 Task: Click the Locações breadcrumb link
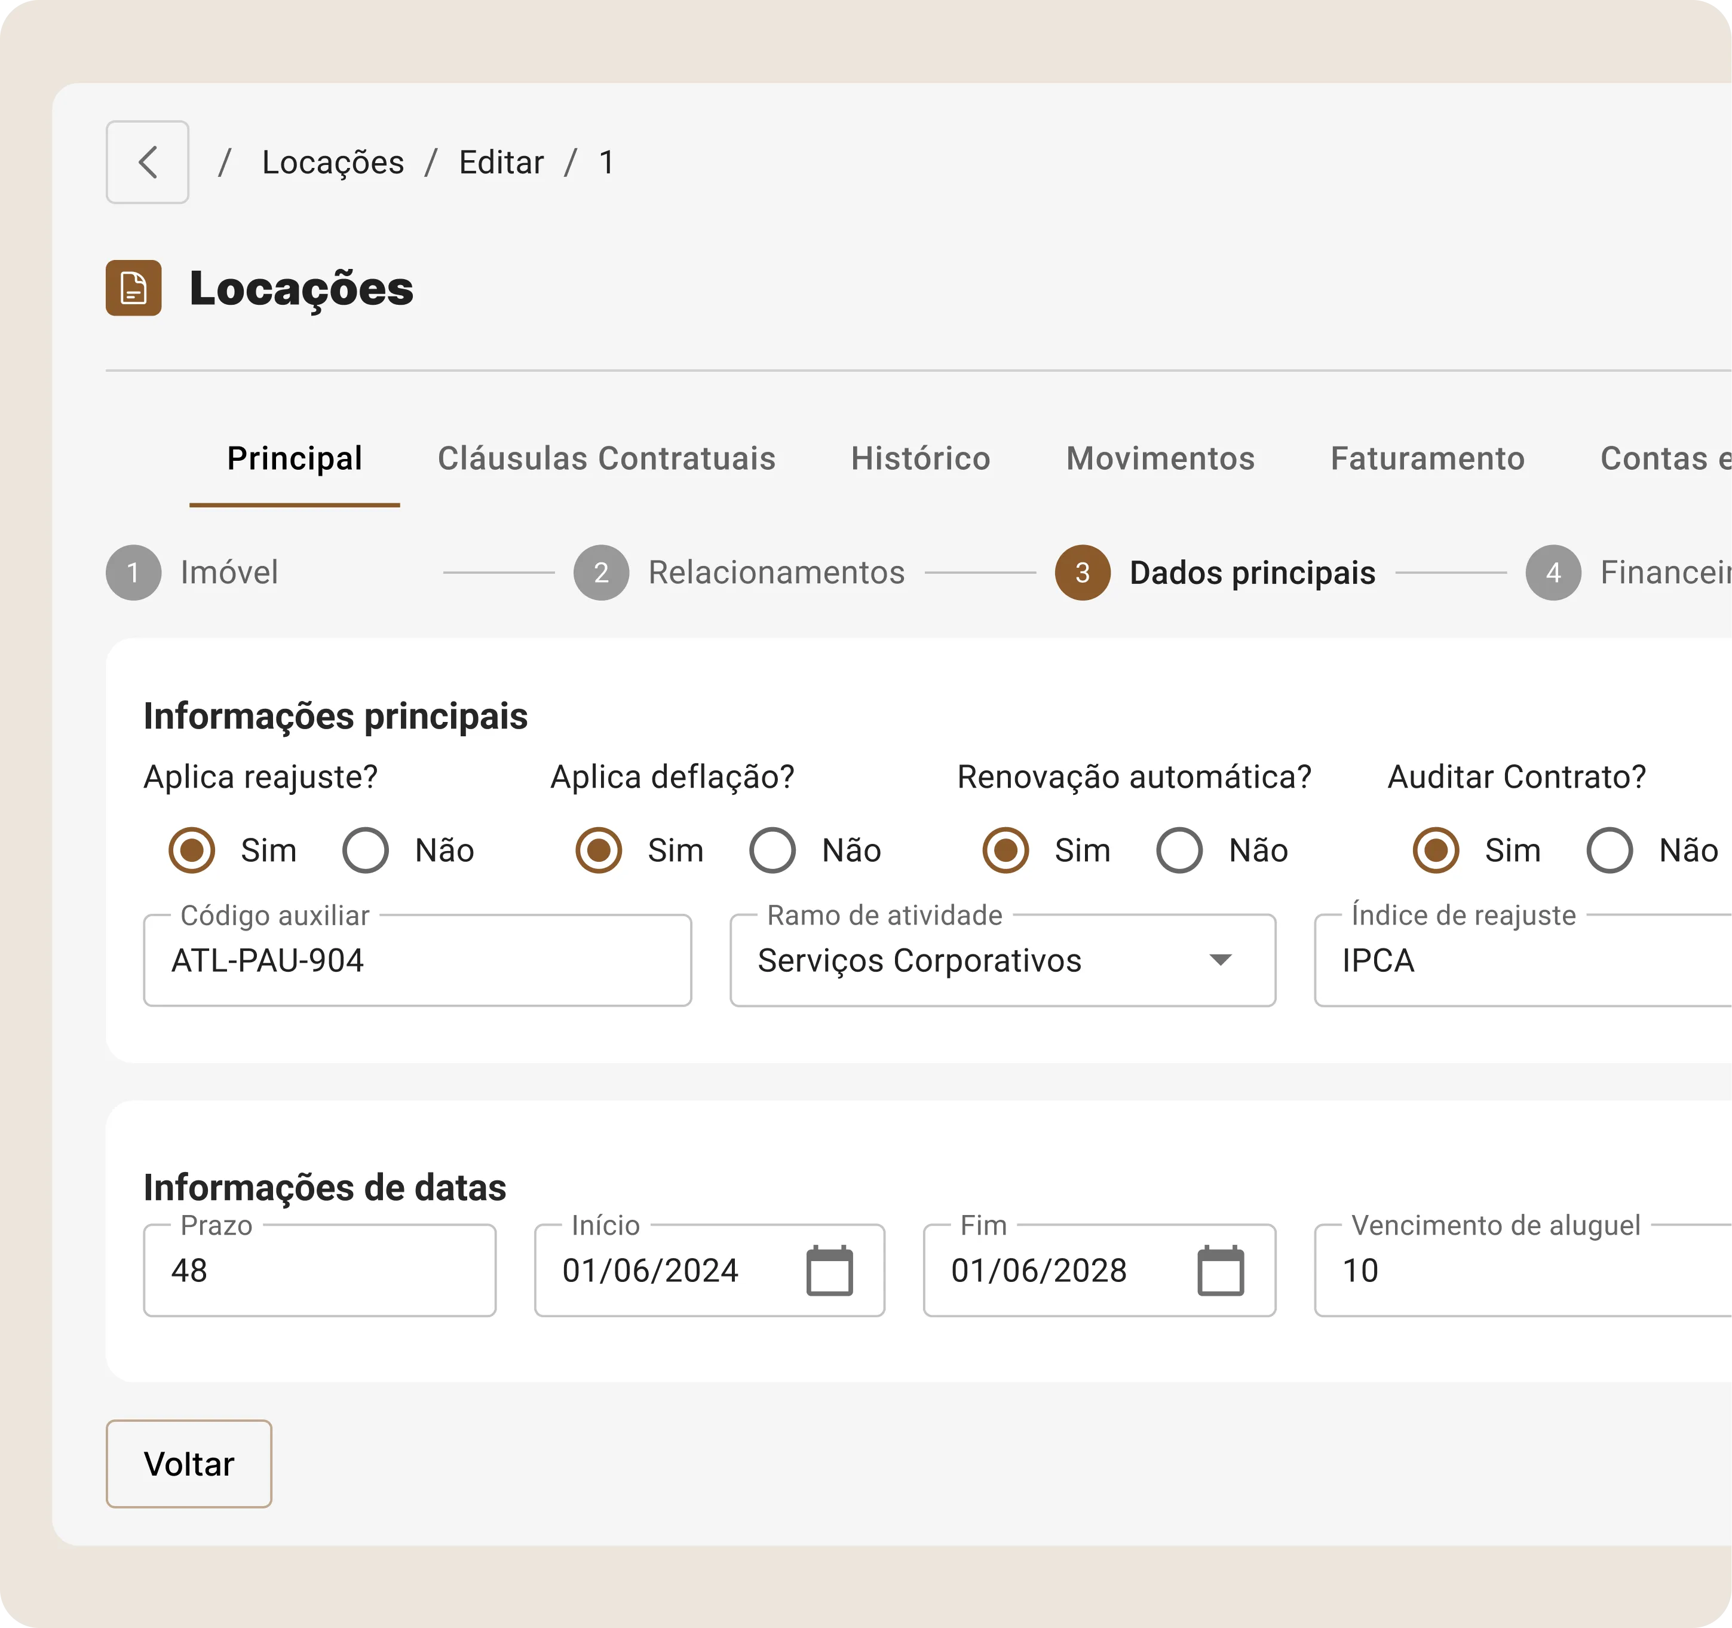click(333, 162)
